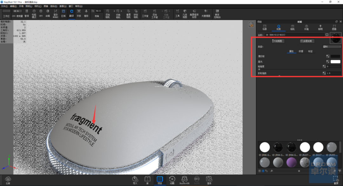
Task: Click the texture icon next to Diffuse (漫反射)
Action: [x=328, y=56]
